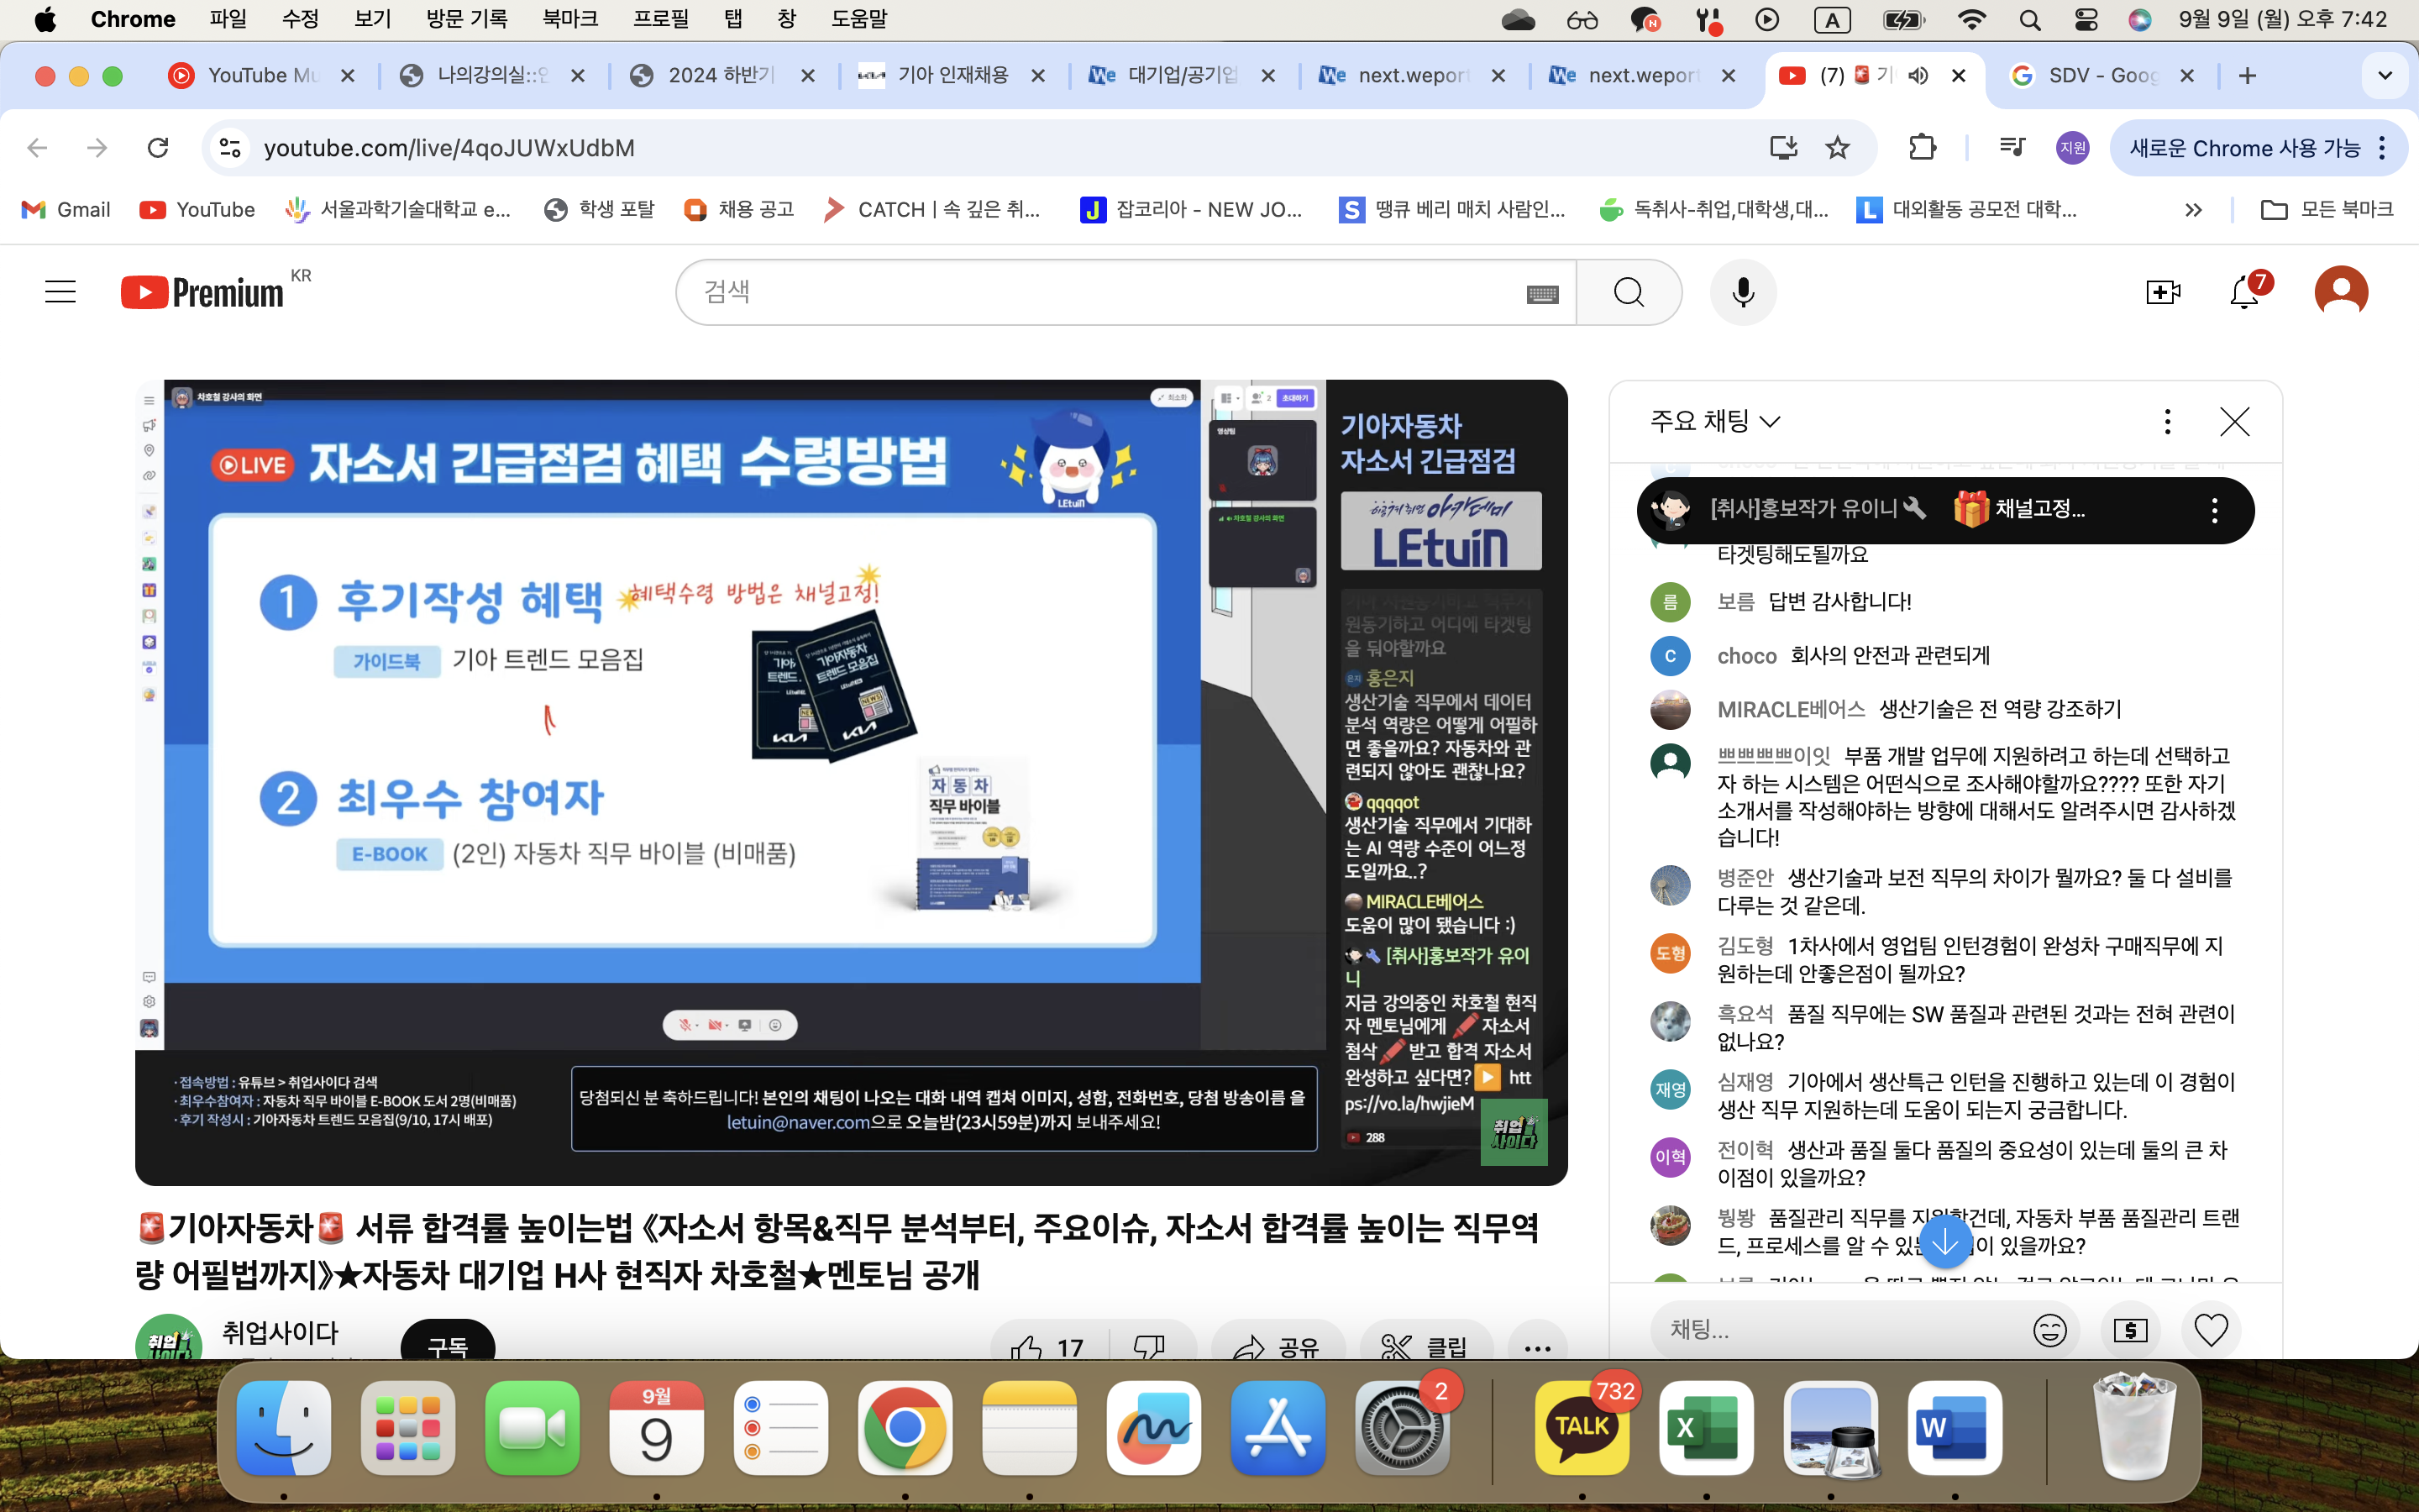Open choco's chat username
Image resolution: width=2419 pixels, height=1512 pixels.
(x=1746, y=656)
